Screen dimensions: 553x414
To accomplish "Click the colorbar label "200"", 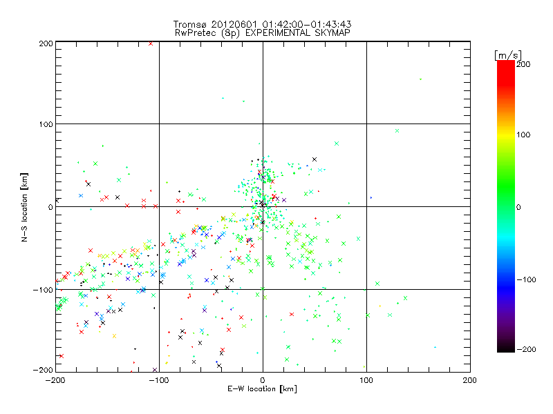I will pos(523,64).
